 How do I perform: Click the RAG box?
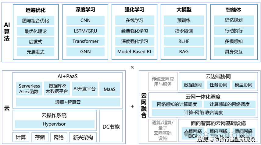pyautogui.click(x=184, y=52)
